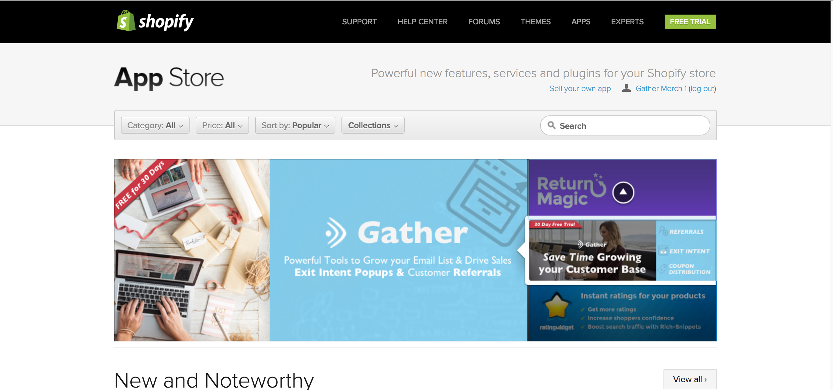The height and width of the screenshot is (390, 833).
Task: Open the Price: All dropdown
Action: coord(222,125)
